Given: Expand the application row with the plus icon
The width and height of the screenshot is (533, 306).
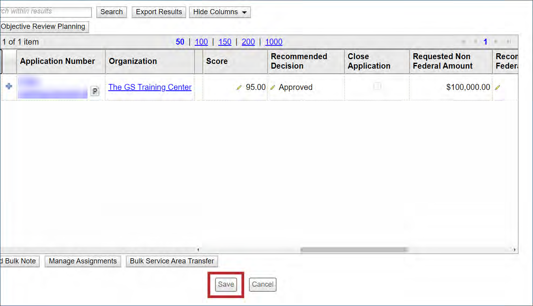Looking at the screenshot, I should (9, 86).
